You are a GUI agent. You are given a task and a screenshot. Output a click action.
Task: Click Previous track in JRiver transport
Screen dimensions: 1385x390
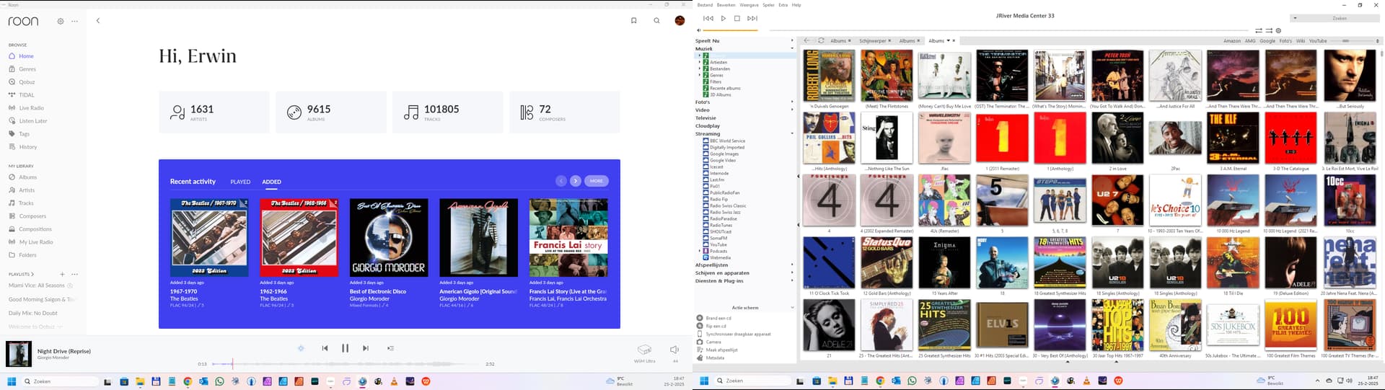pyautogui.click(x=708, y=18)
